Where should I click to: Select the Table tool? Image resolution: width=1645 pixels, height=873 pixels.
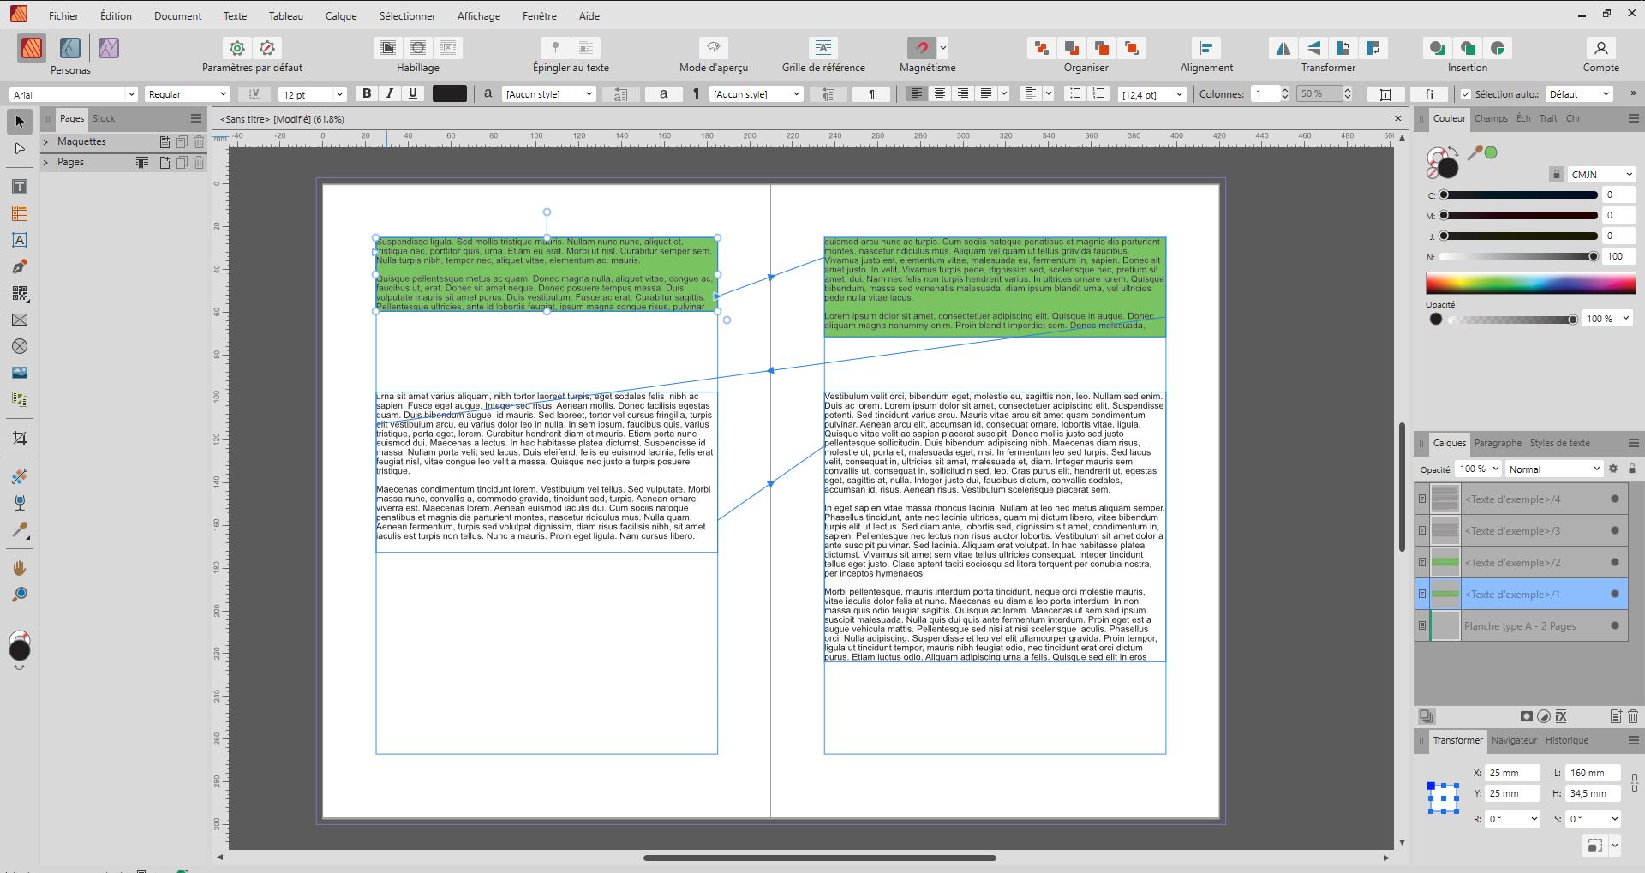point(20,213)
